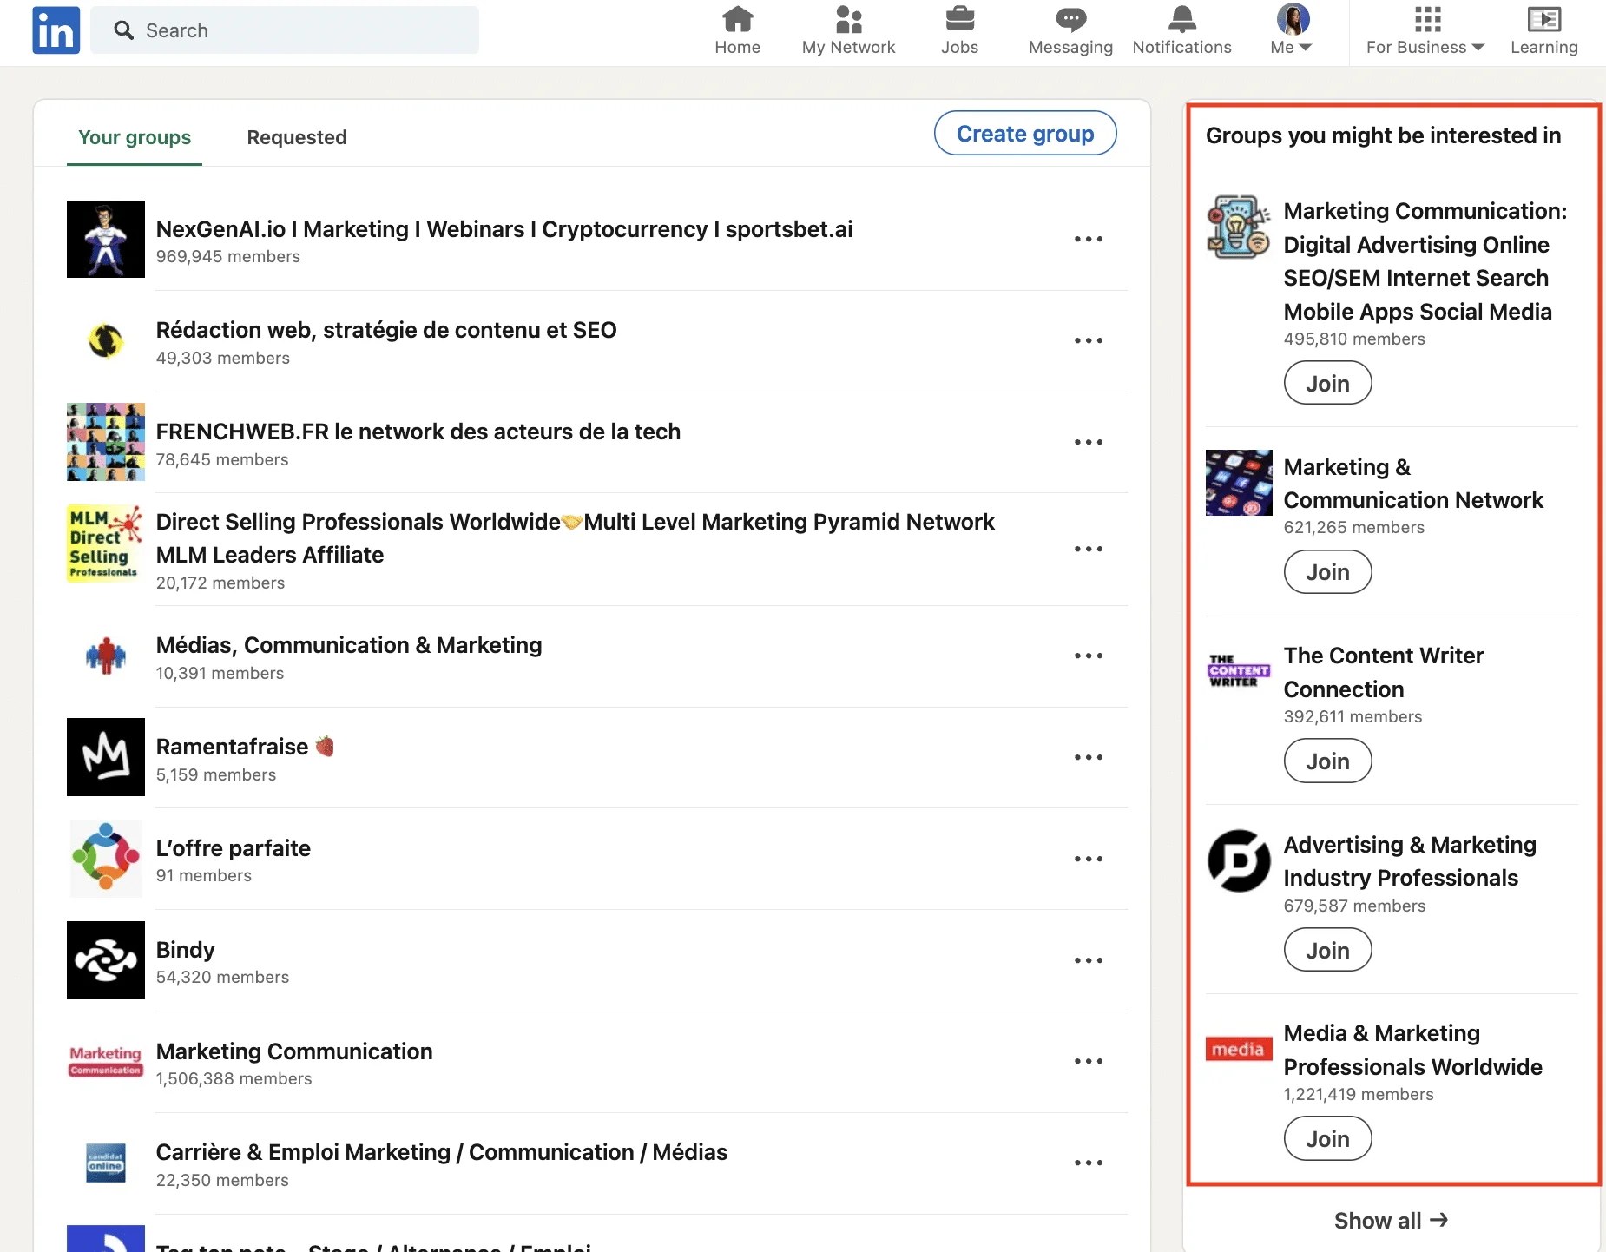Switch to the Requested tab

click(297, 137)
